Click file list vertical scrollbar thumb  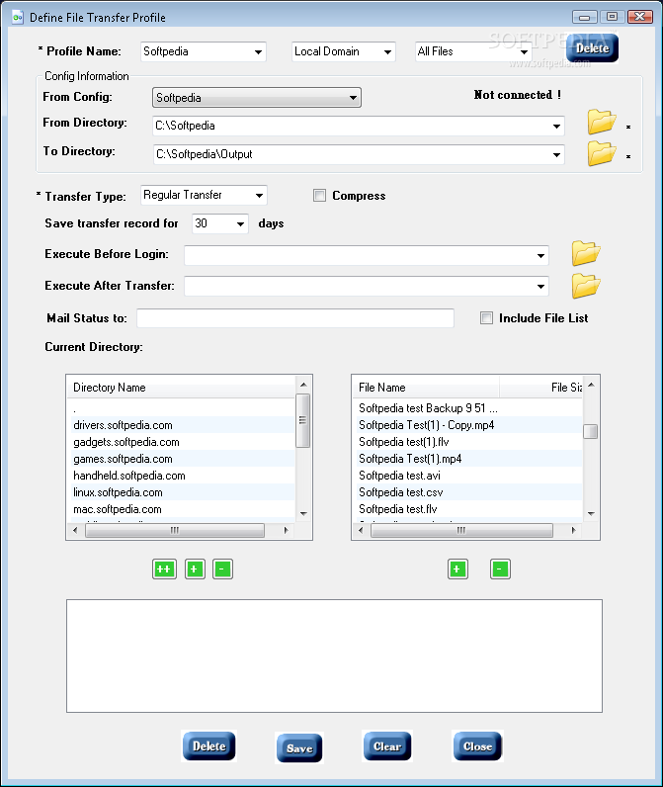tap(590, 431)
